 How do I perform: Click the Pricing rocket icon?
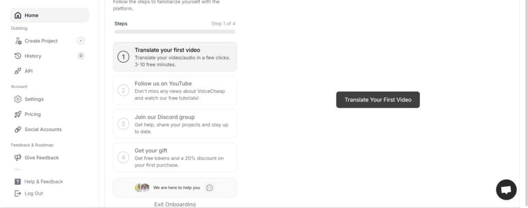pos(18,114)
